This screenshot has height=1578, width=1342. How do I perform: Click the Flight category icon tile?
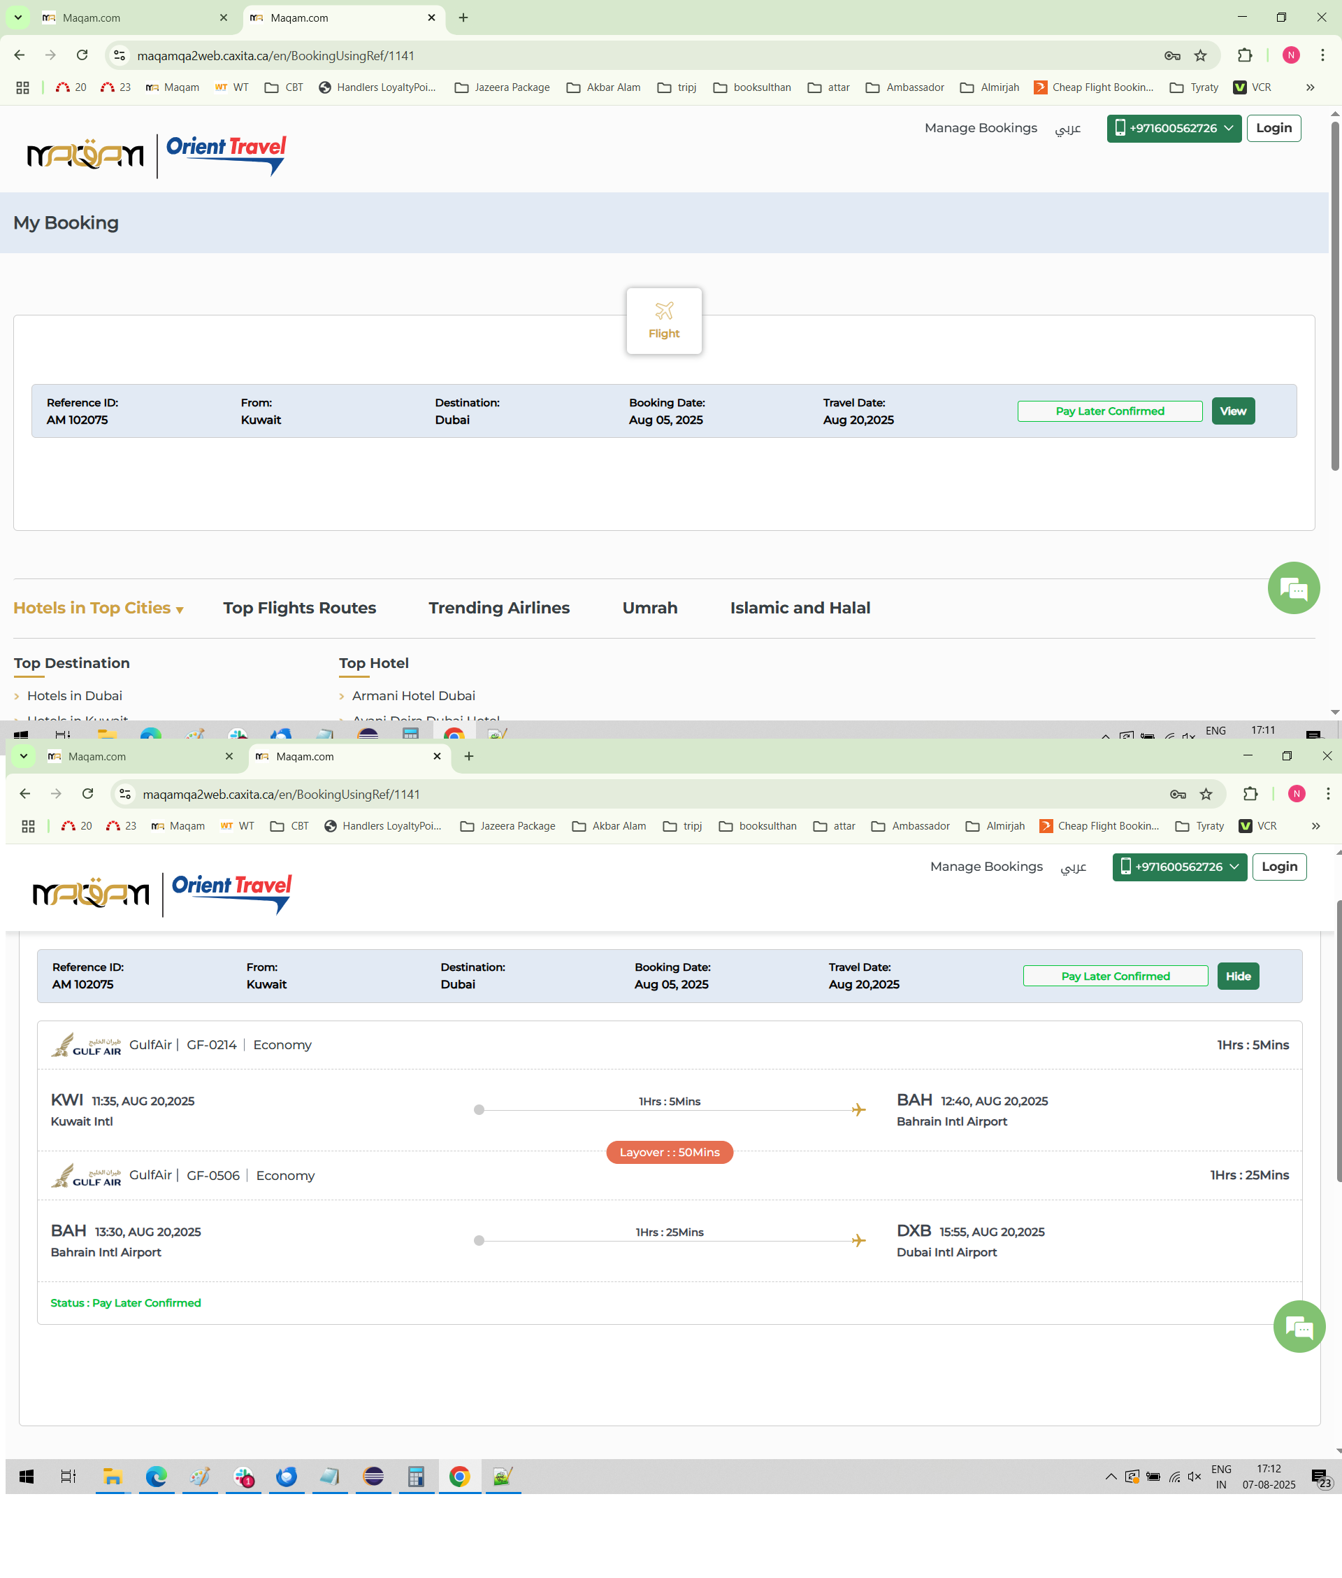pos(663,320)
